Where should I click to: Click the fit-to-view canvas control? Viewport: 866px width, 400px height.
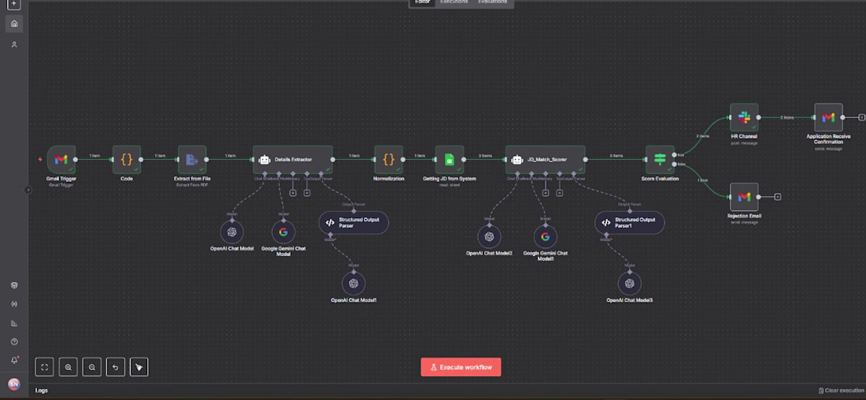[45, 367]
